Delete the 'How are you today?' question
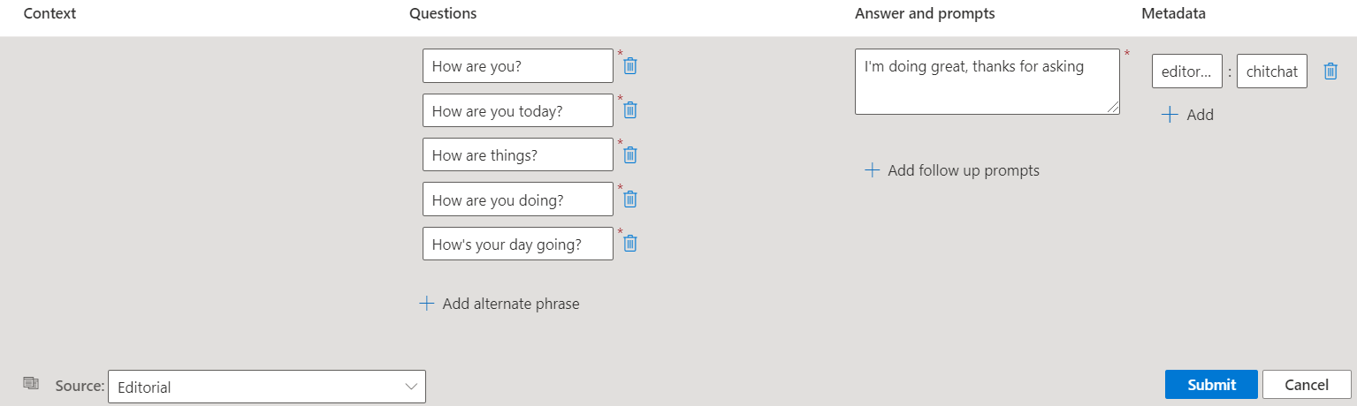 coord(630,110)
